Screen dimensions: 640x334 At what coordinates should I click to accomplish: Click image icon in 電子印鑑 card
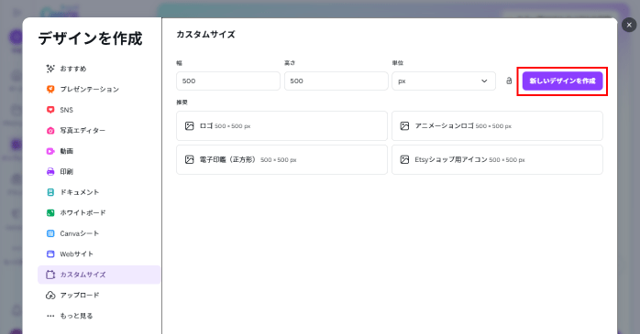tap(190, 159)
